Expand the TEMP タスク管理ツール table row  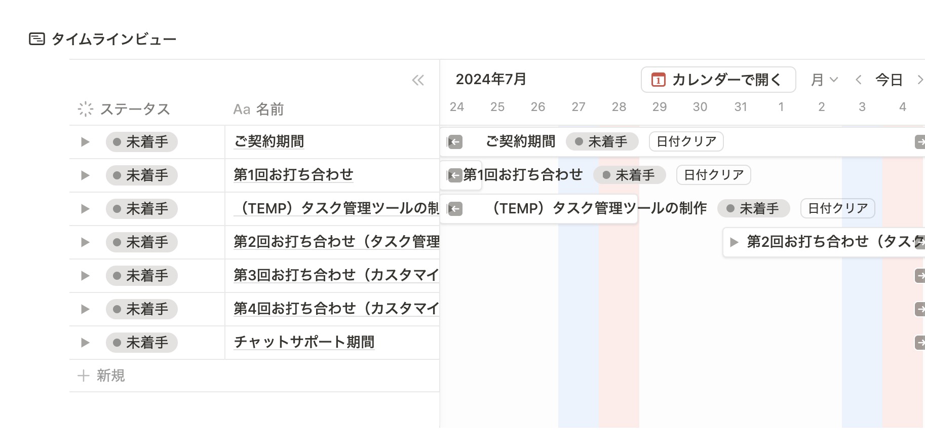[x=85, y=209]
